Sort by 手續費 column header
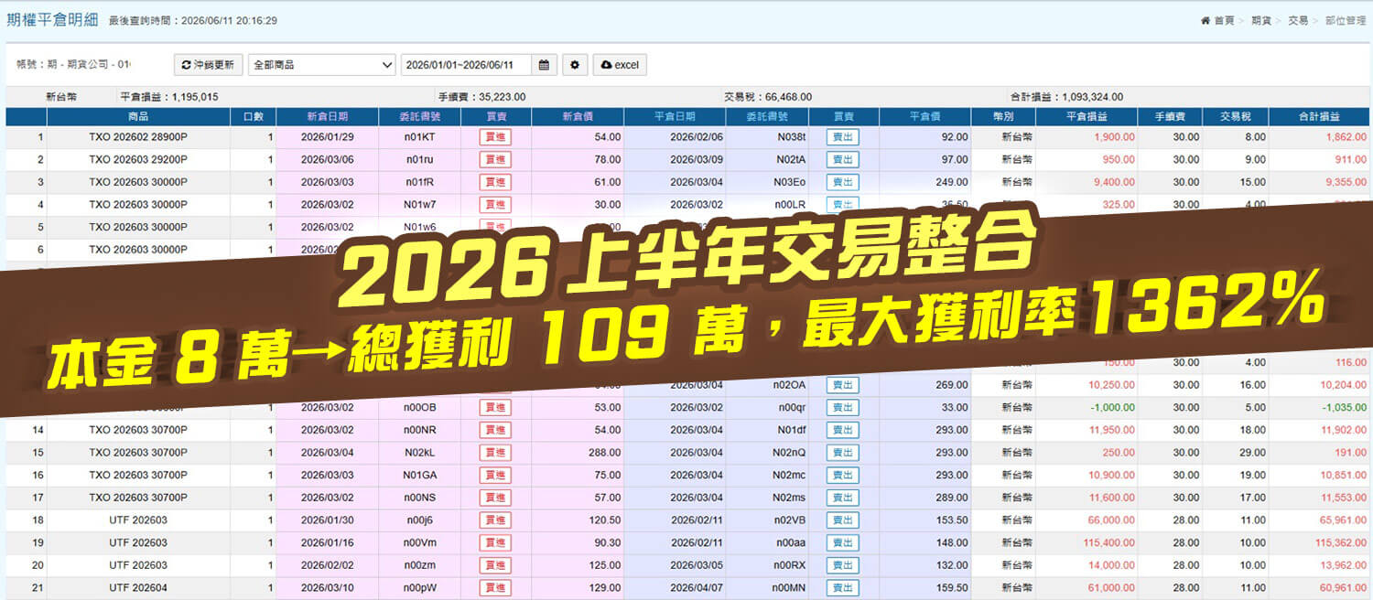Viewport: 1373px width, 600px height. click(x=1171, y=117)
